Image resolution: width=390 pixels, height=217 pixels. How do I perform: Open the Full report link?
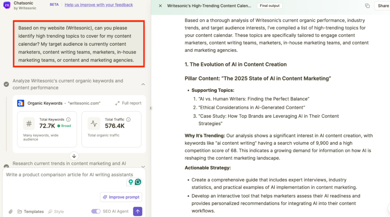[131, 103]
